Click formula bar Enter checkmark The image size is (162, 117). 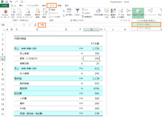tap(30, 25)
